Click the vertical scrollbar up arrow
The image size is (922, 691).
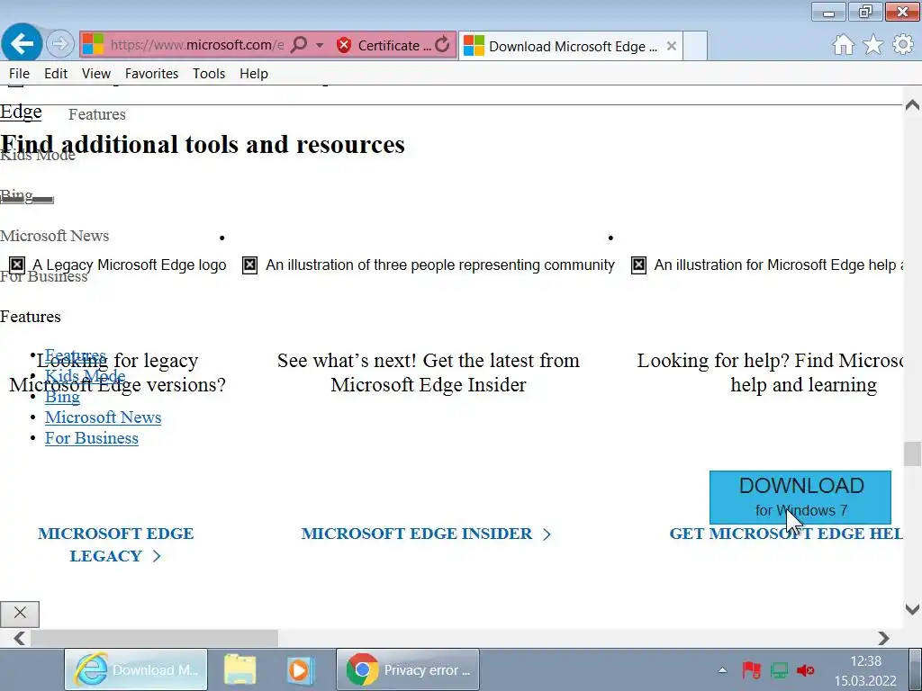click(913, 106)
